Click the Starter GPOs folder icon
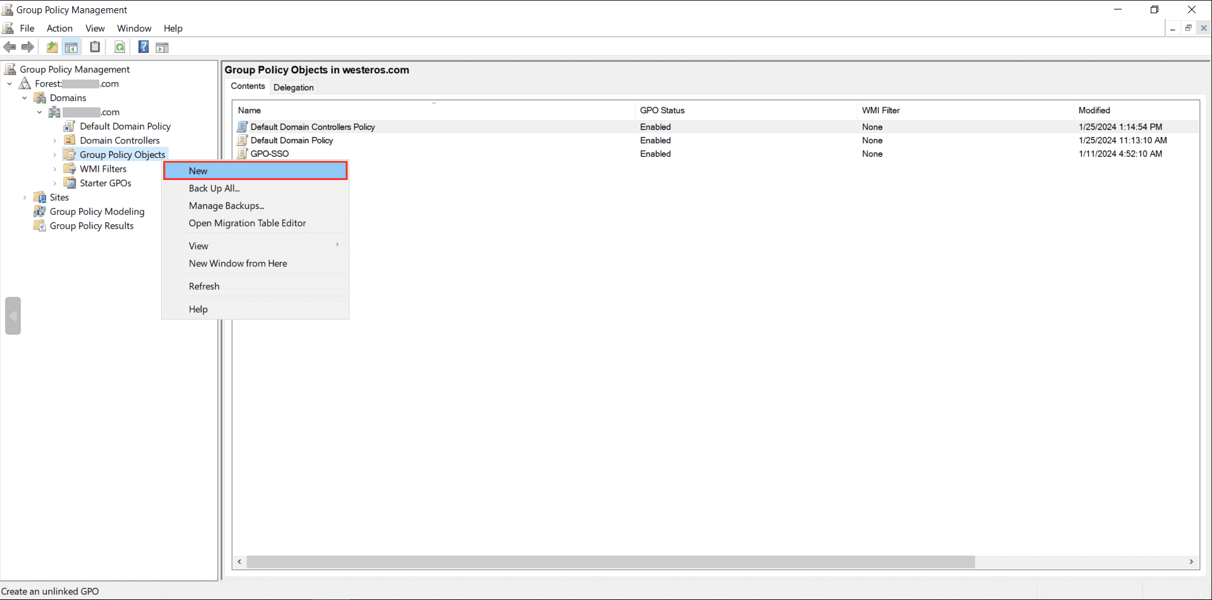Screen dimensions: 1212x600 click(70, 183)
